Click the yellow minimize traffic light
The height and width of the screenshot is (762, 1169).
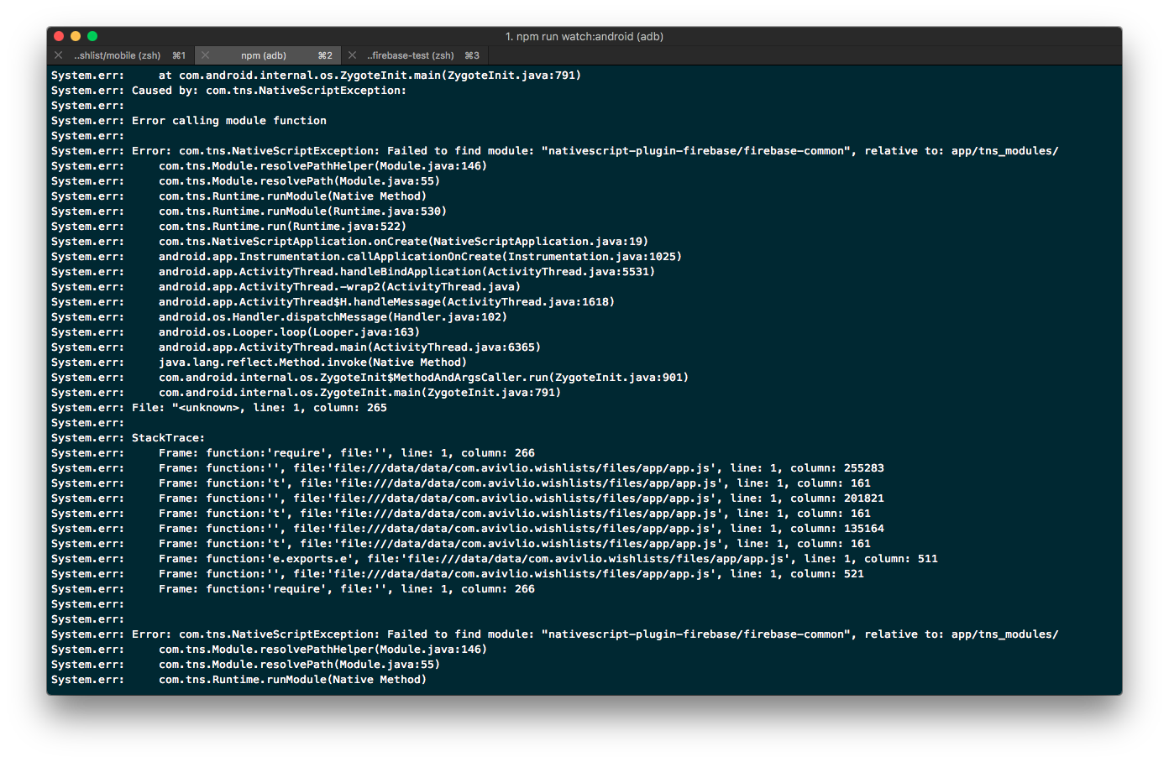75,36
